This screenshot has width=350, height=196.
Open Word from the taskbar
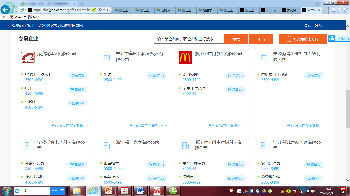click(x=140, y=191)
